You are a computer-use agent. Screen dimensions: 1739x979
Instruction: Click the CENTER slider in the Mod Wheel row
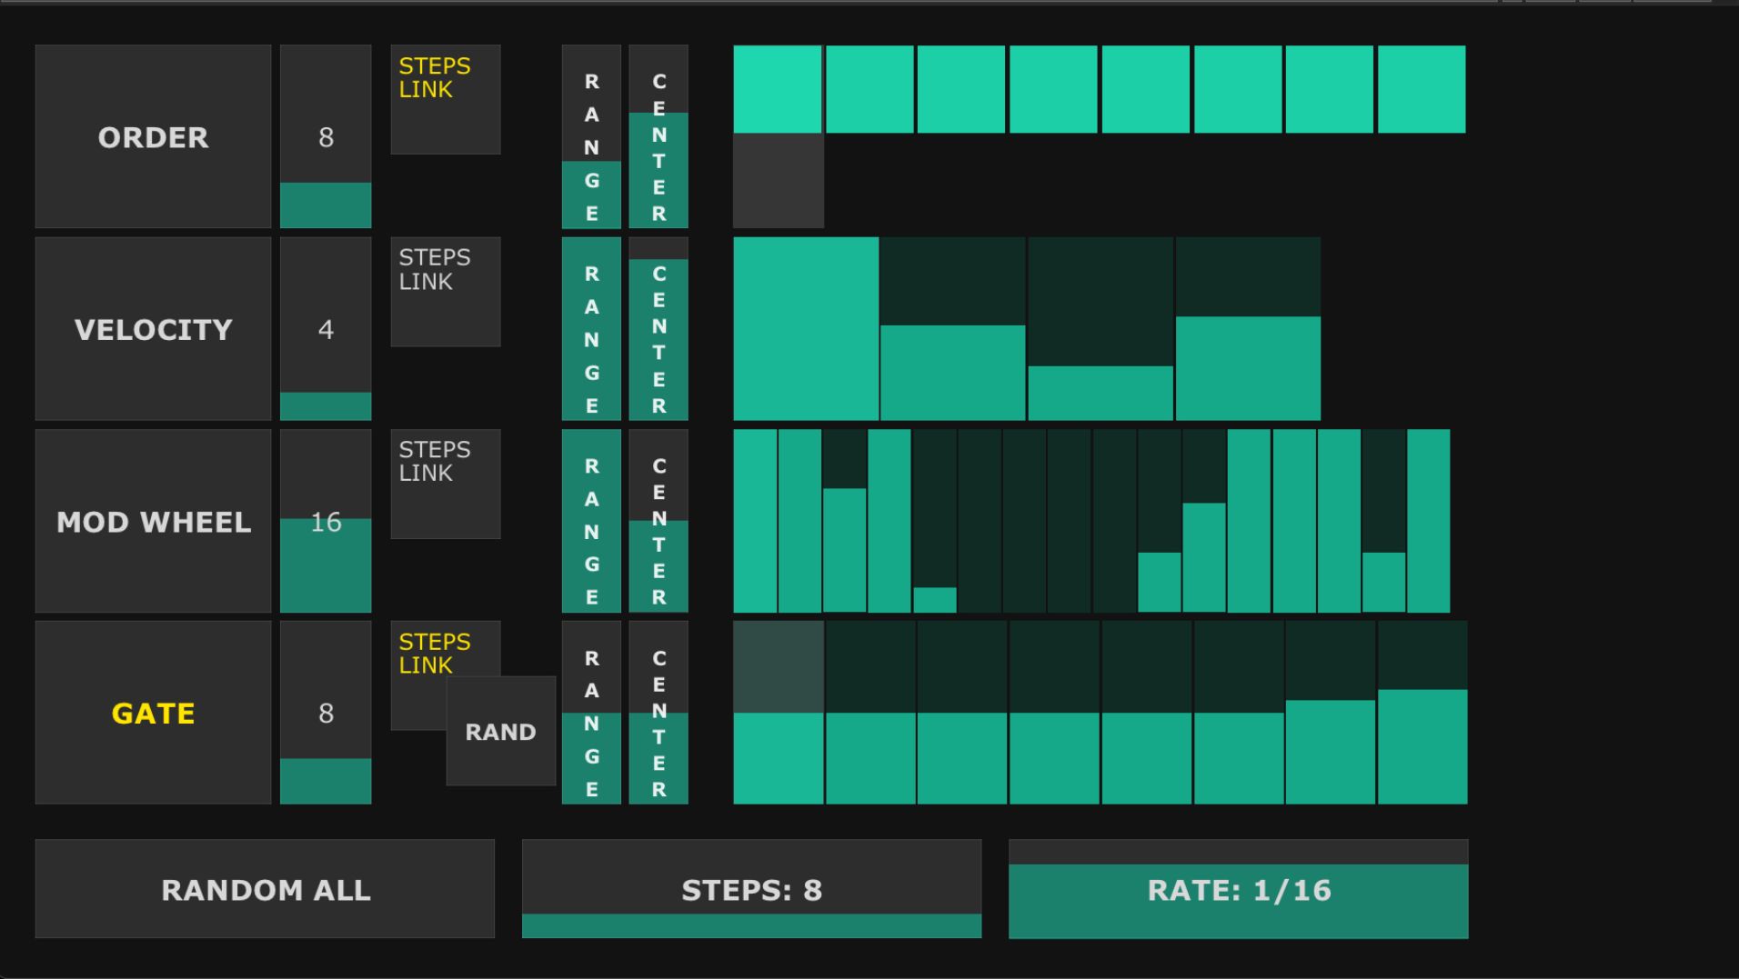click(x=658, y=520)
